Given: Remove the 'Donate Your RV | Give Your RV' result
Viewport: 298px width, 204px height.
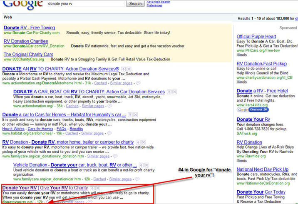Looking at the screenshot, I should coord(98,188).
